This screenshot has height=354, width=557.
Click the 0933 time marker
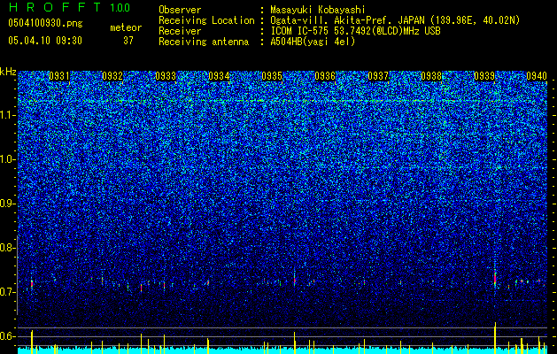tap(166, 76)
